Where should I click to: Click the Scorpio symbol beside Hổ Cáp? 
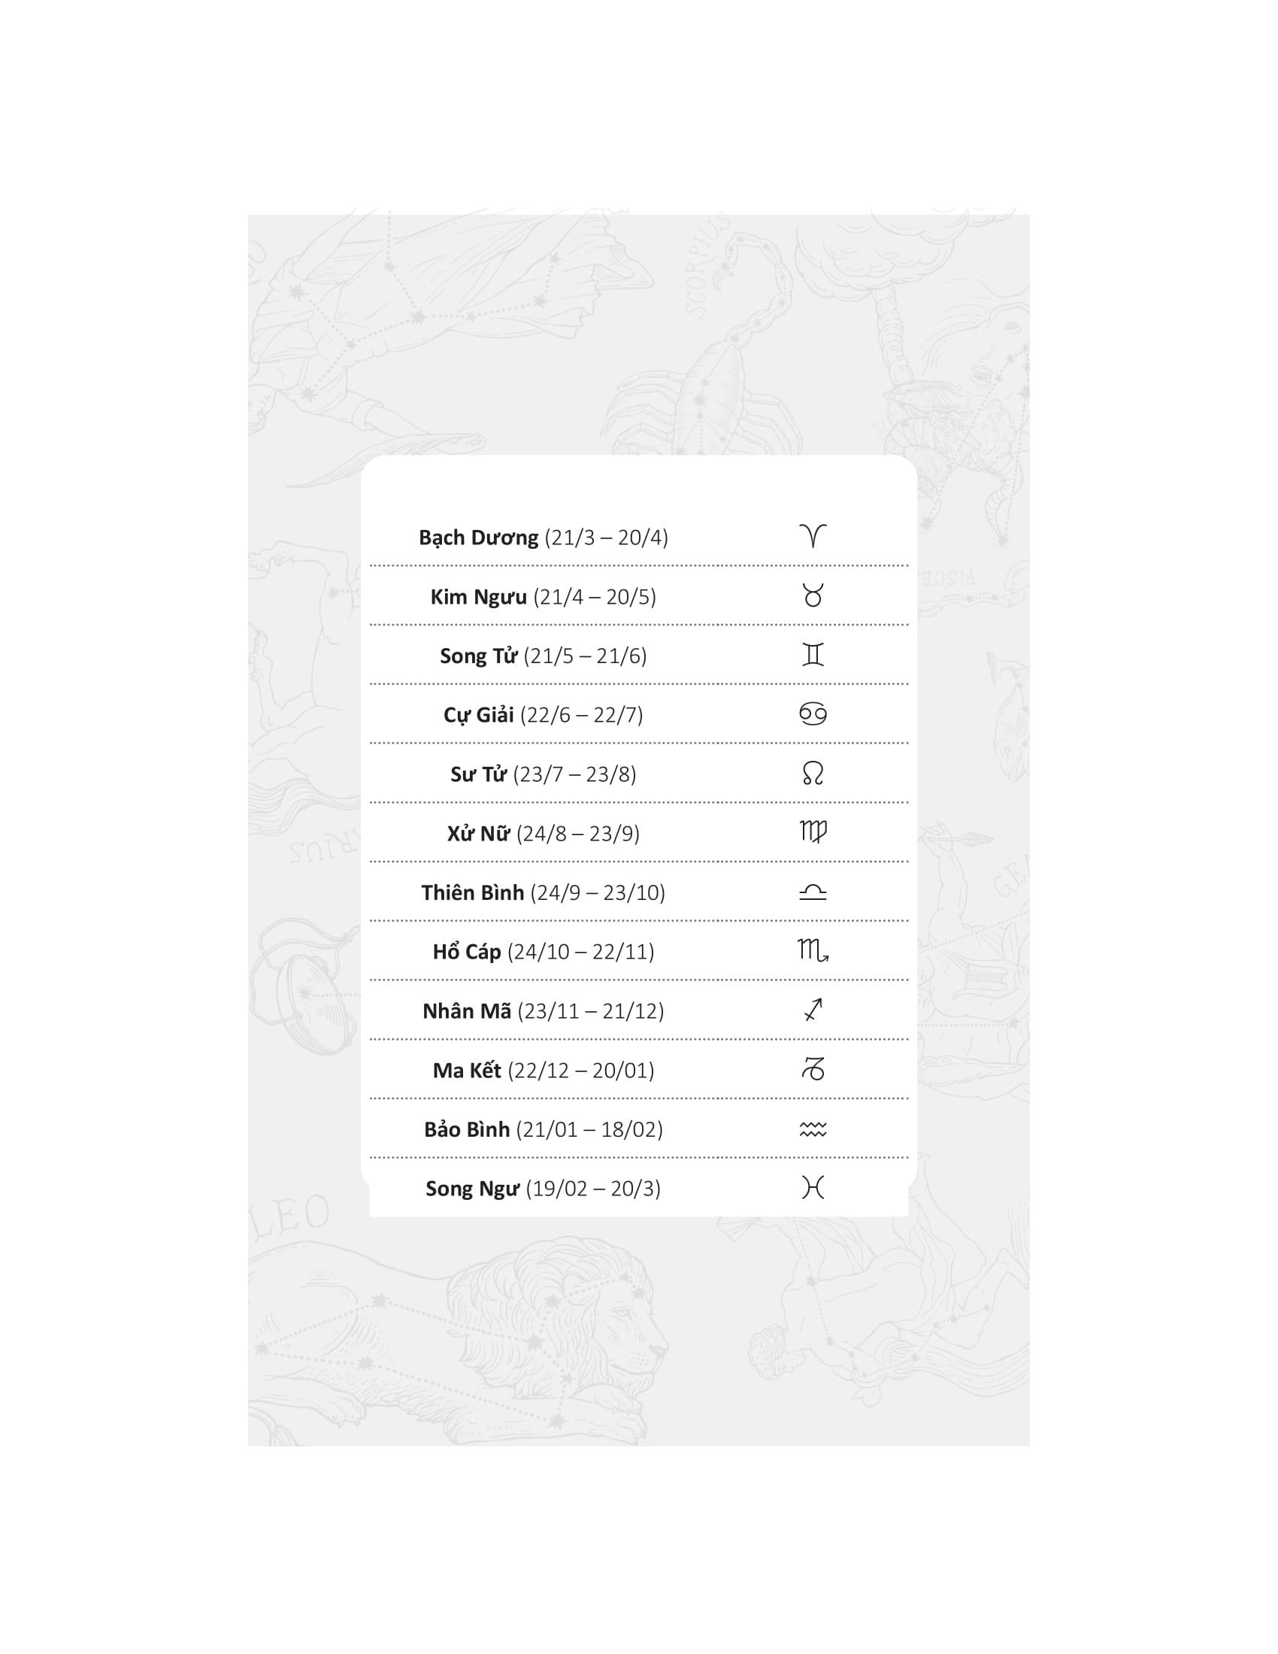click(x=813, y=950)
